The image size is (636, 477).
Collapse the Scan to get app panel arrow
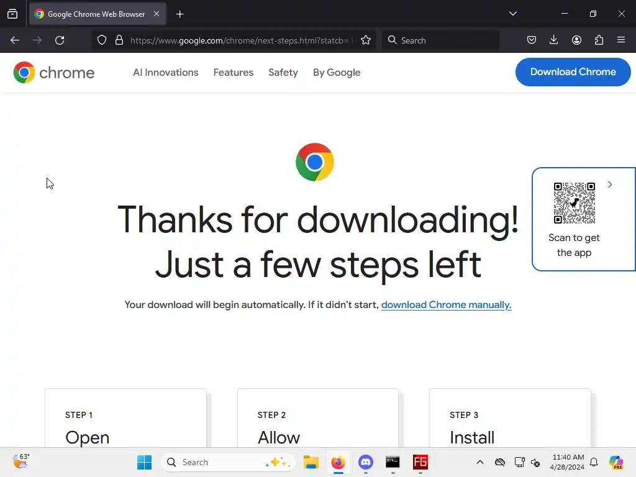coord(610,184)
